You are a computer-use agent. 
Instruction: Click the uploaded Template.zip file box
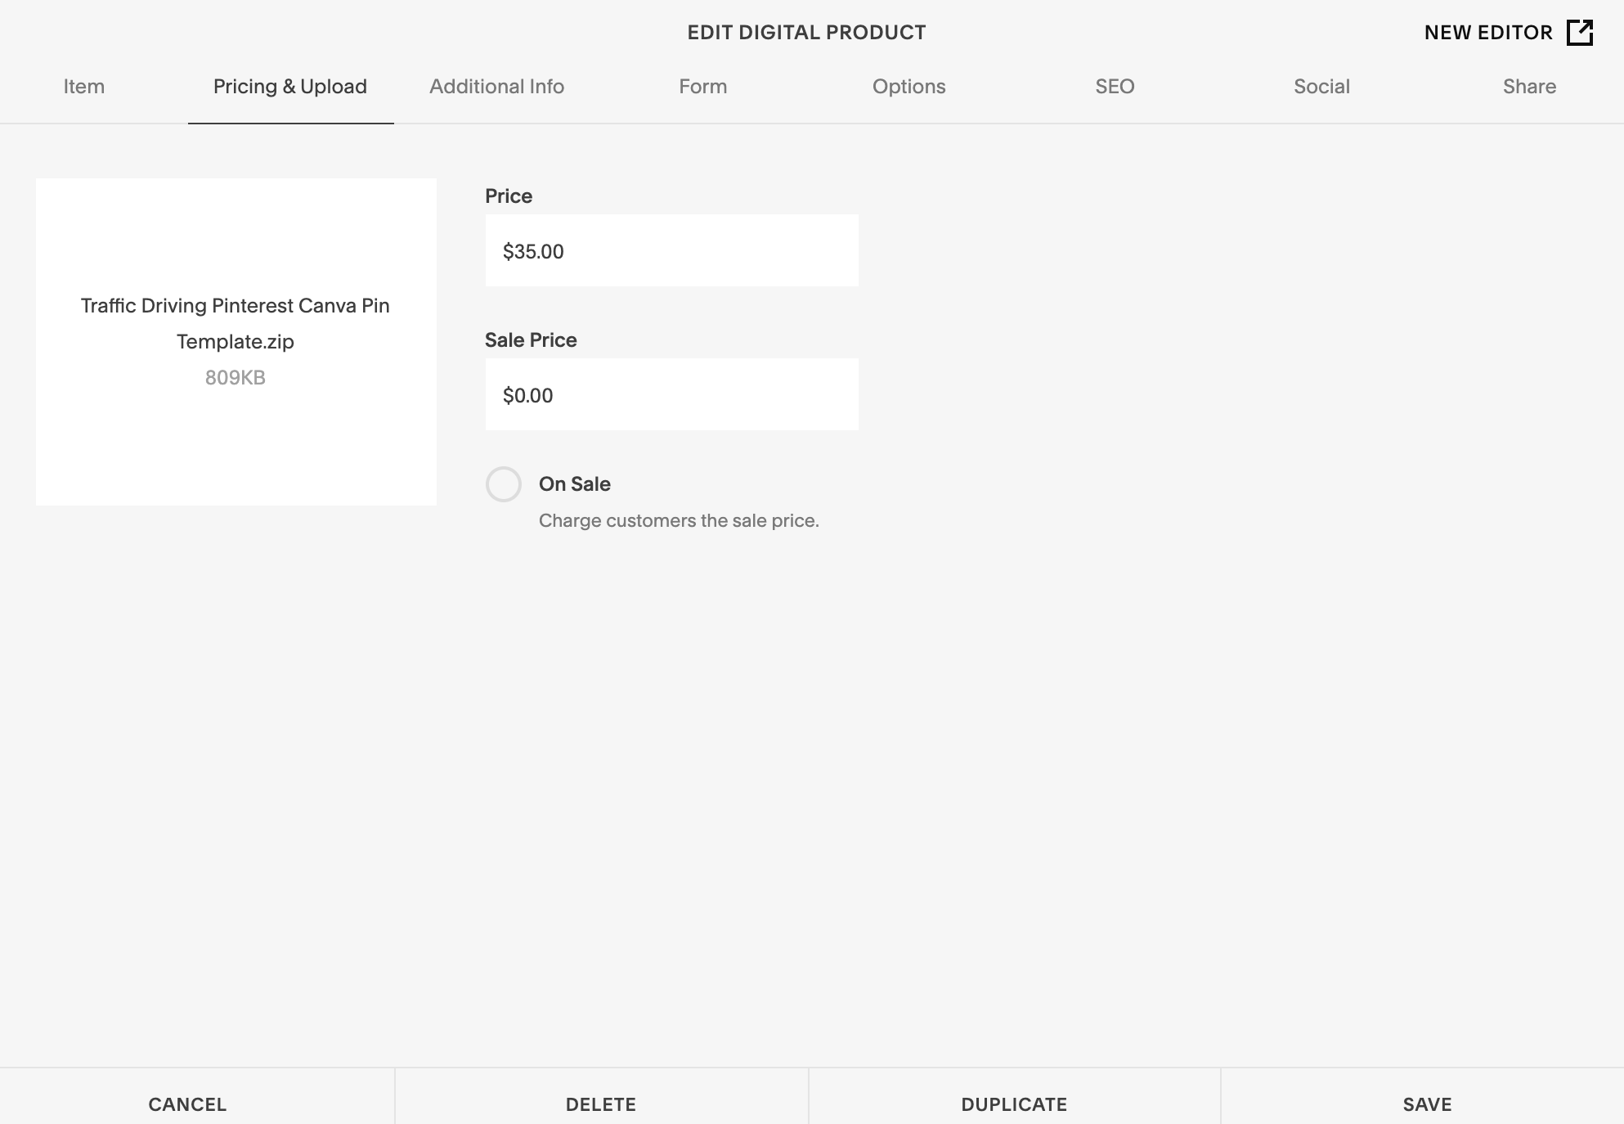coord(236,342)
